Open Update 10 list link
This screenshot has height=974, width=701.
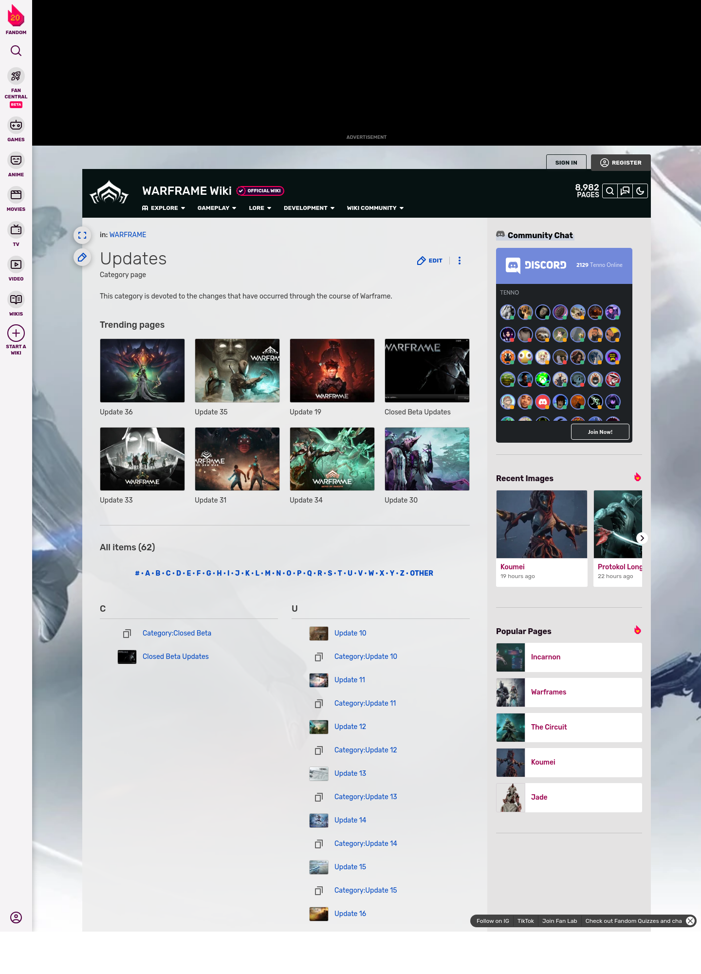pos(350,633)
